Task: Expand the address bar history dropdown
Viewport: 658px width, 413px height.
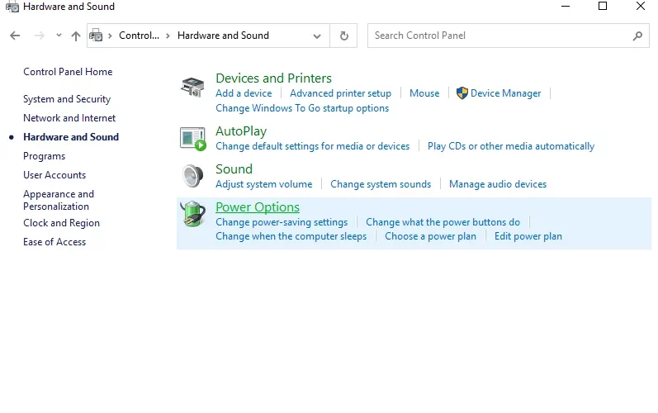Action: click(x=317, y=36)
